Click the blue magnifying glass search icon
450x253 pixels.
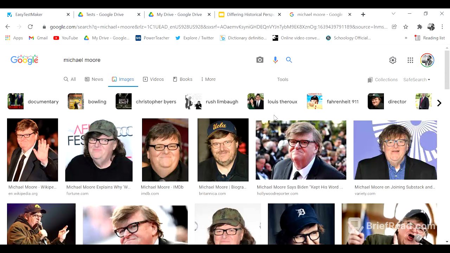pos(289,60)
